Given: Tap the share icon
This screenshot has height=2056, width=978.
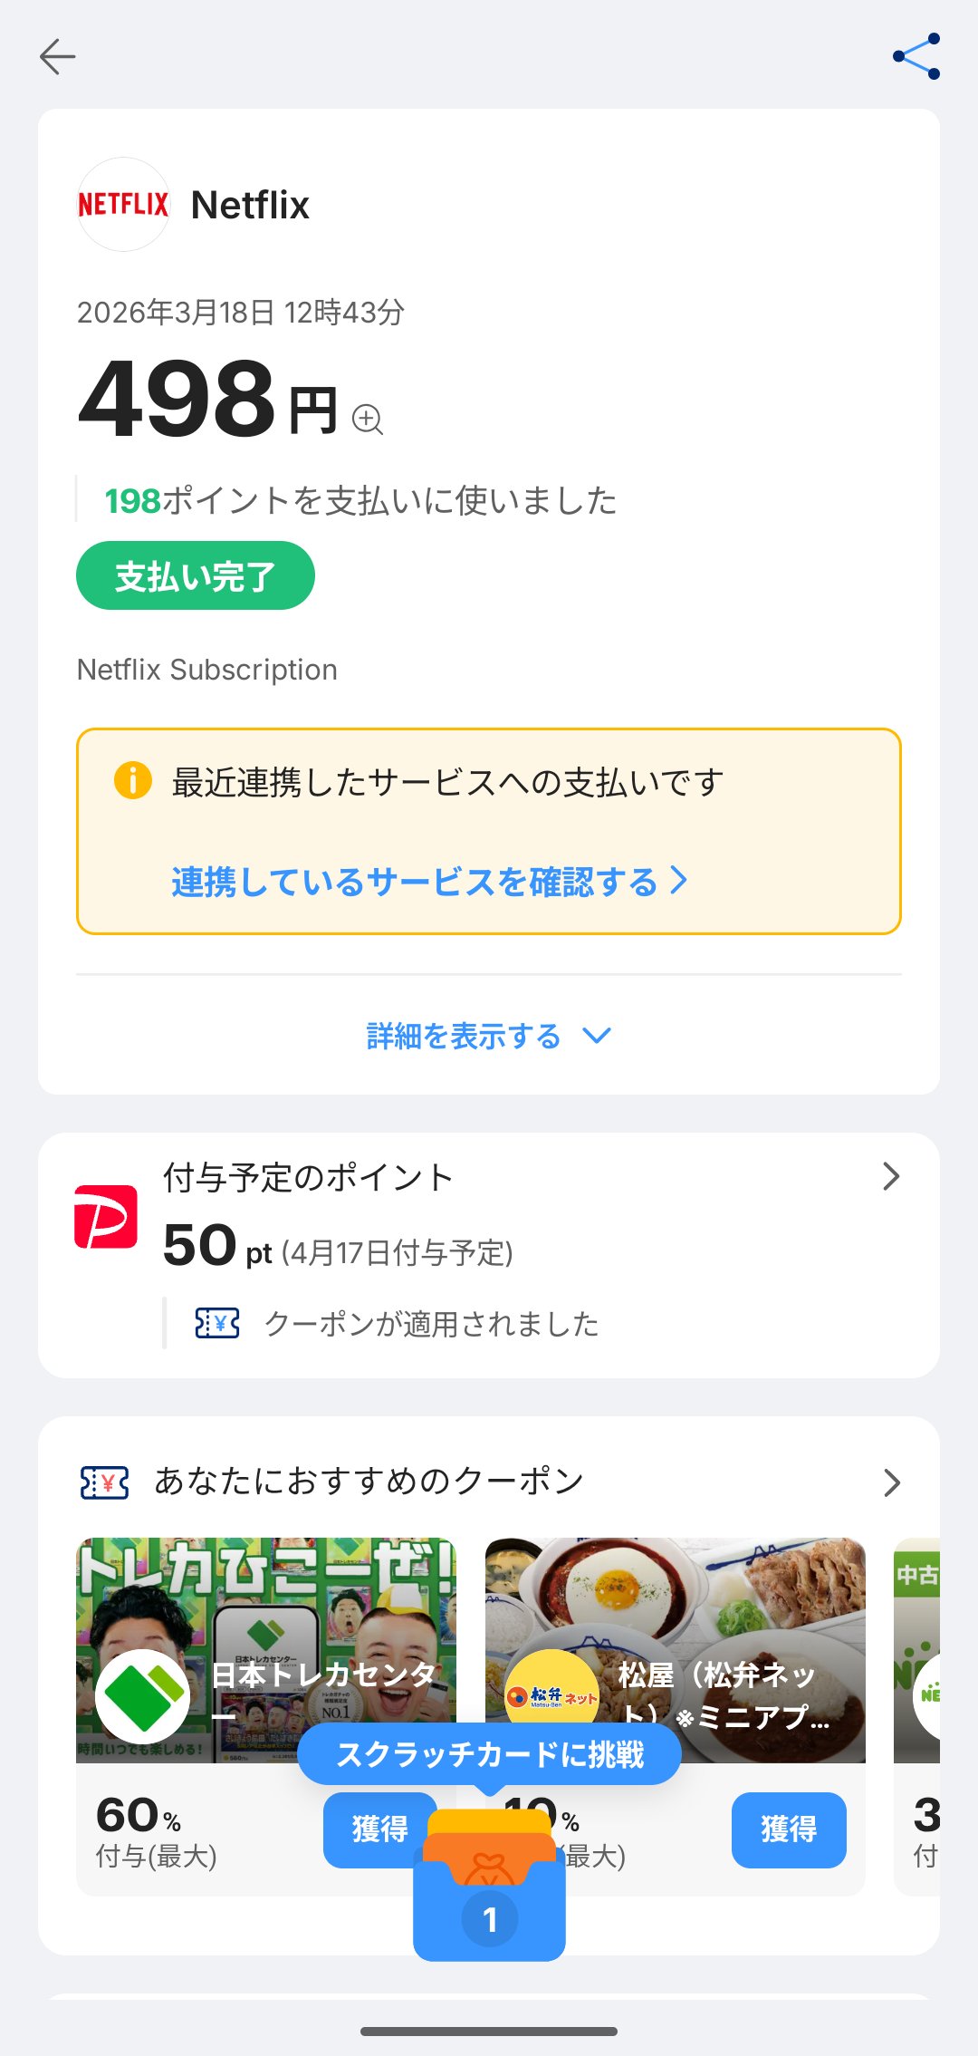Looking at the screenshot, I should pos(916,56).
